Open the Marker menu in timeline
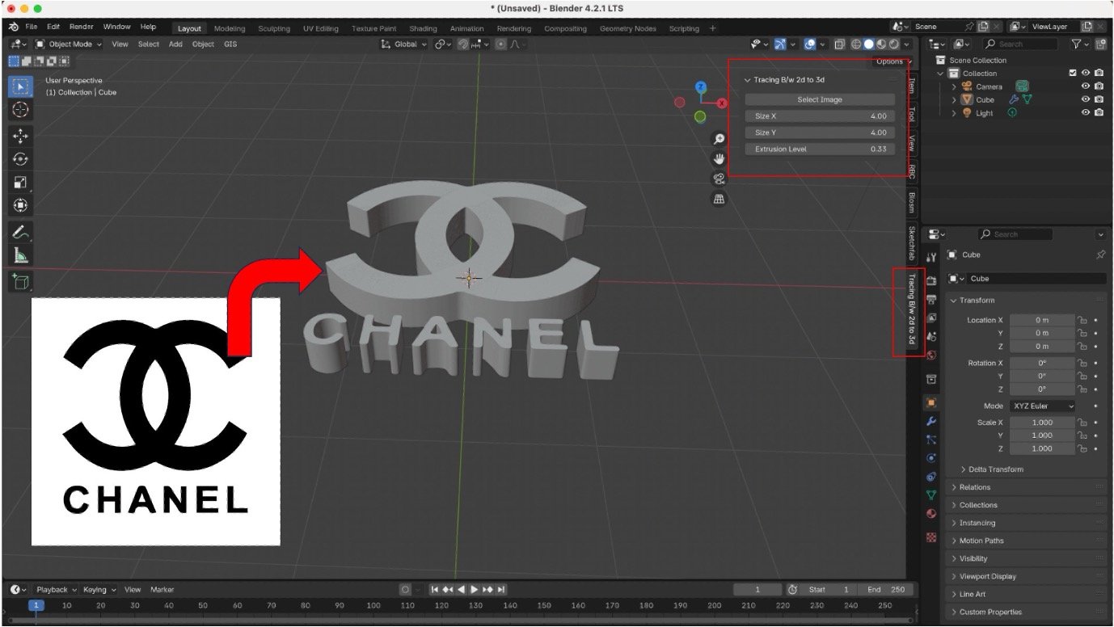Screen dimensions: 1114x627 [162, 590]
